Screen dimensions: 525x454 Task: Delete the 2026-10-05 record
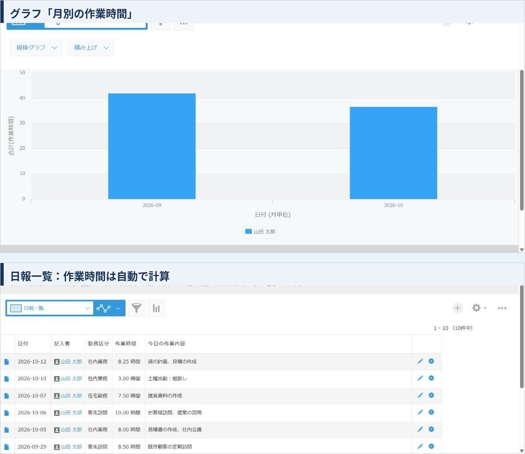click(431, 429)
